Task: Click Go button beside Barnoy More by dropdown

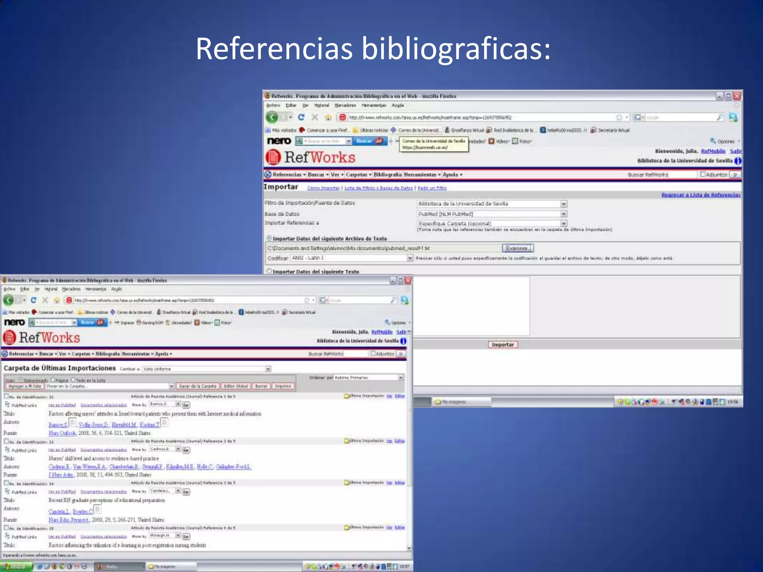Action: (x=186, y=405)
